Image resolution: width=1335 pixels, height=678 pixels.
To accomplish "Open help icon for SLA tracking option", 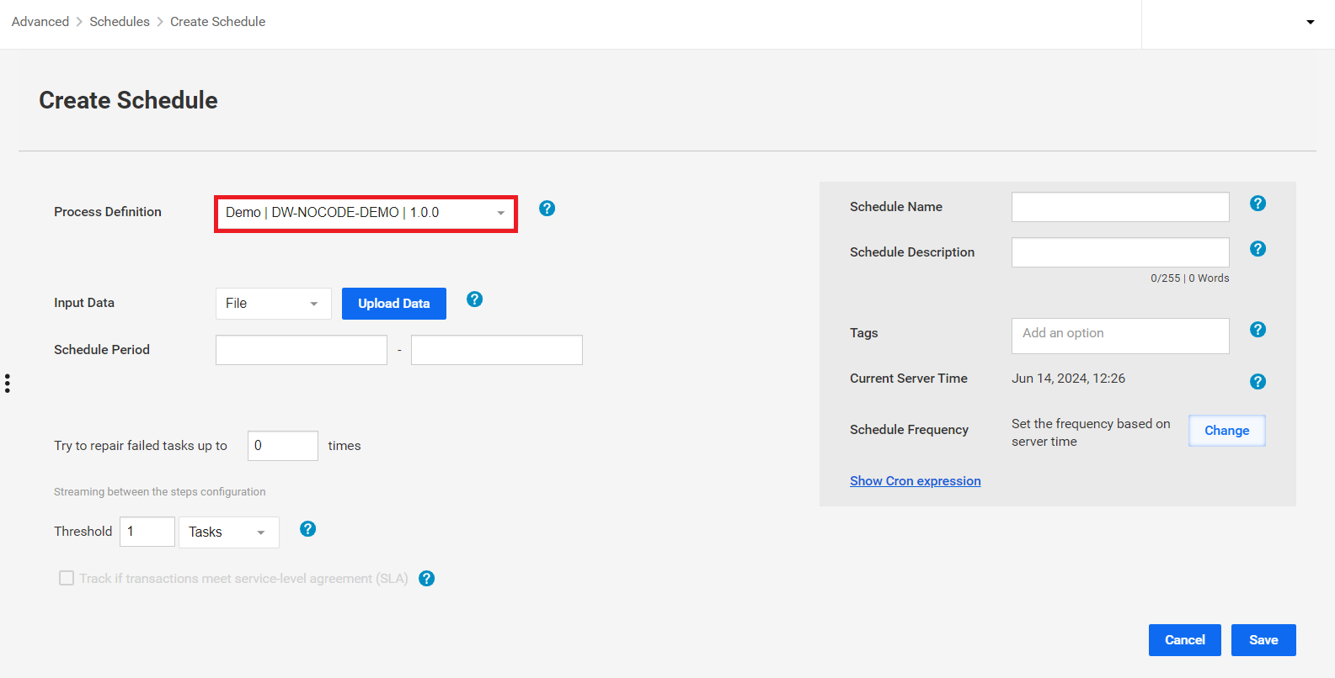I will (426, 579).
